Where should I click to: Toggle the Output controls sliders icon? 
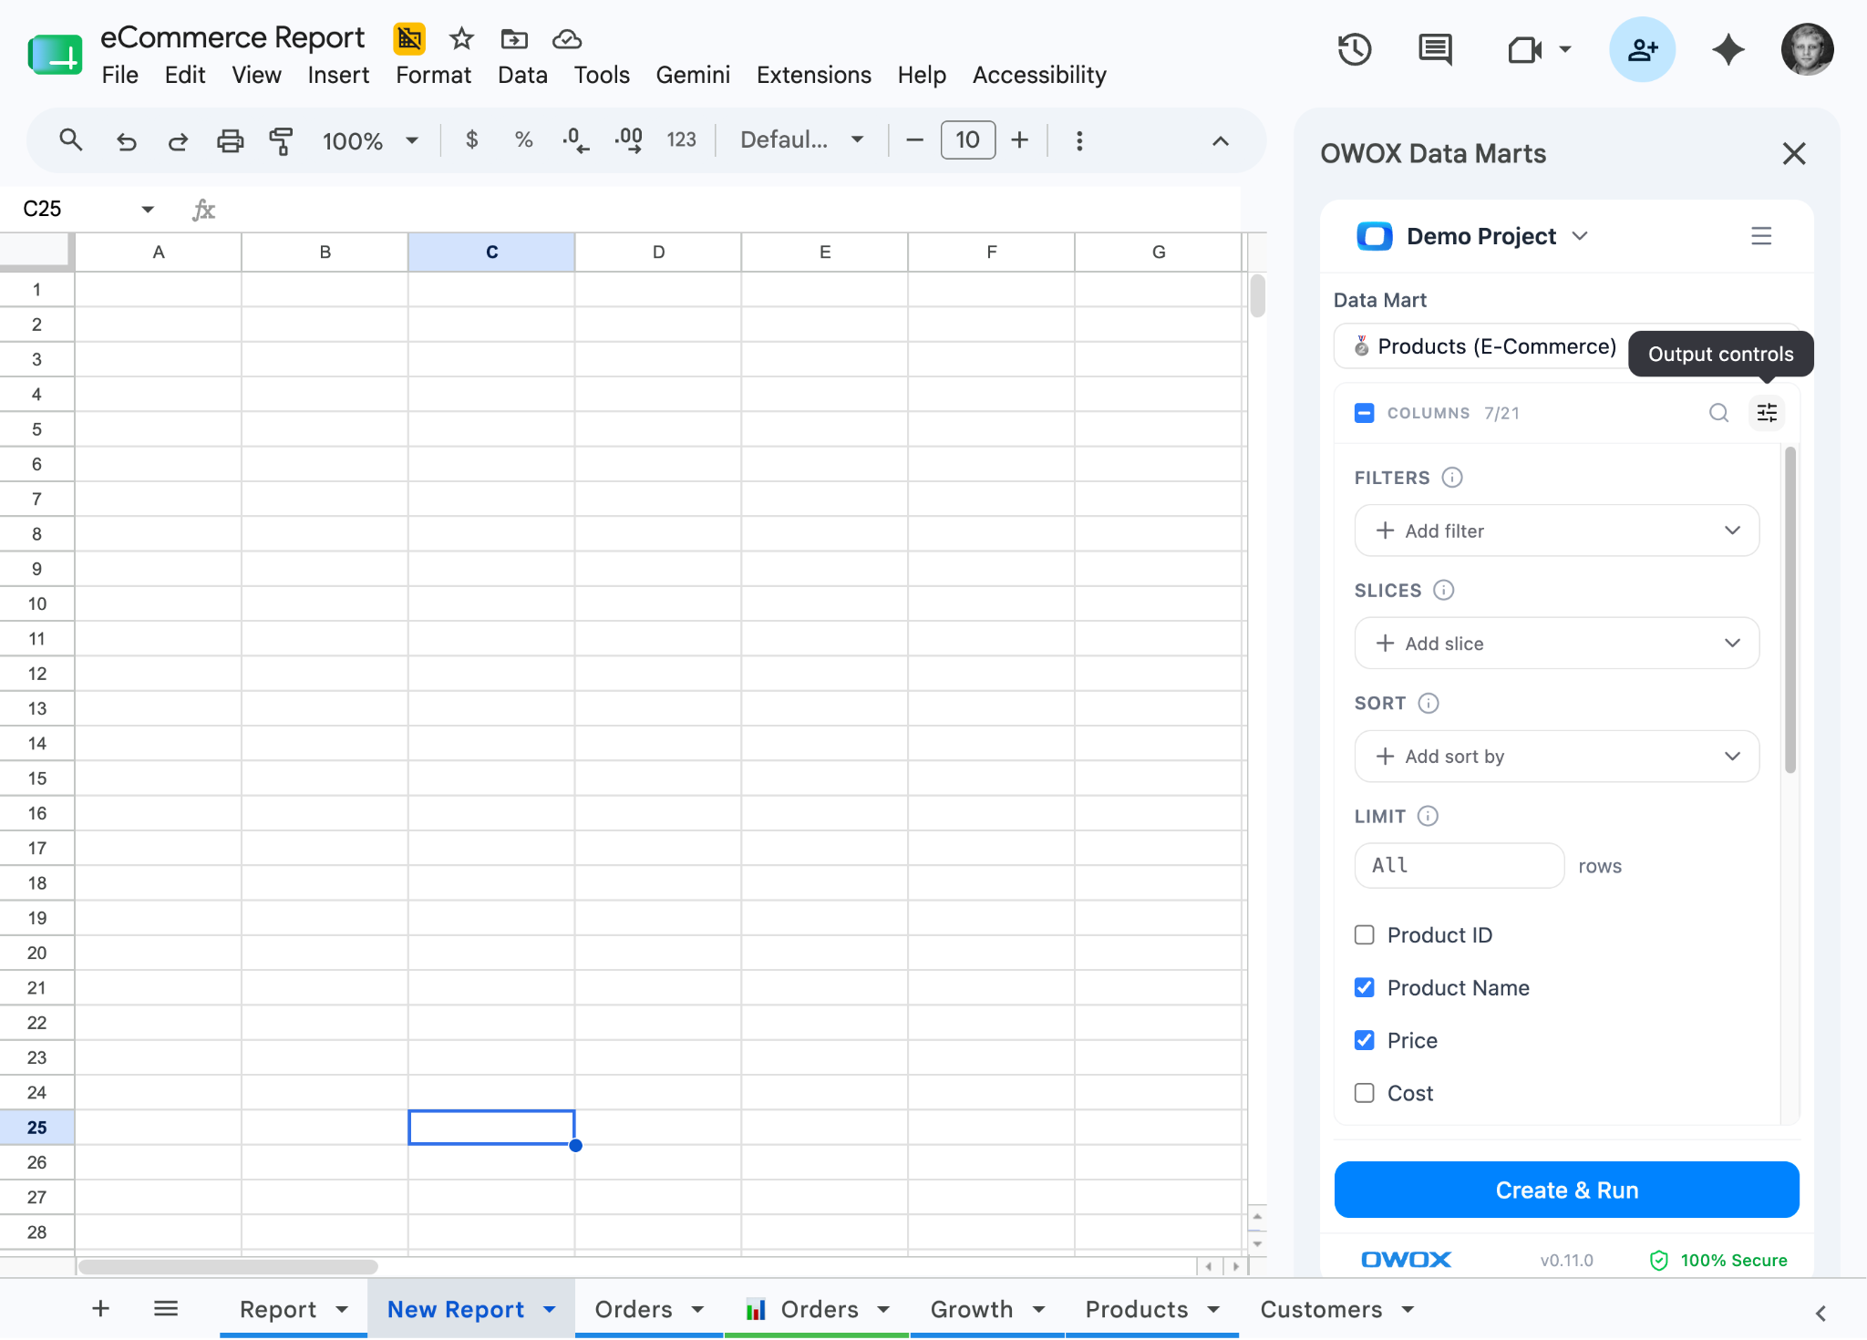tap(1767, 413)
